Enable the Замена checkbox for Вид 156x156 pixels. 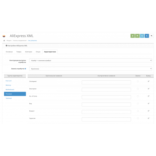point(138,103)
